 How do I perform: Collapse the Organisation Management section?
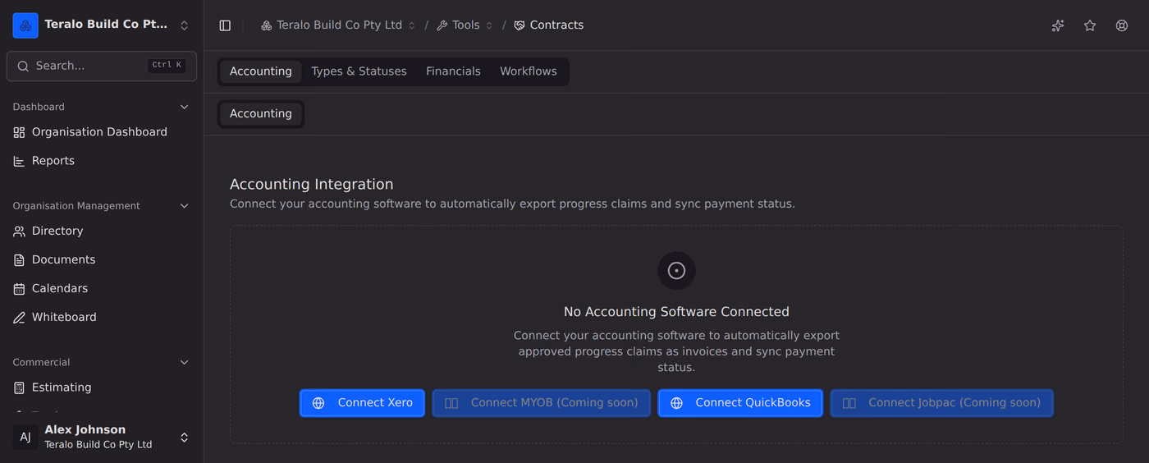click(x=185, y=206)
